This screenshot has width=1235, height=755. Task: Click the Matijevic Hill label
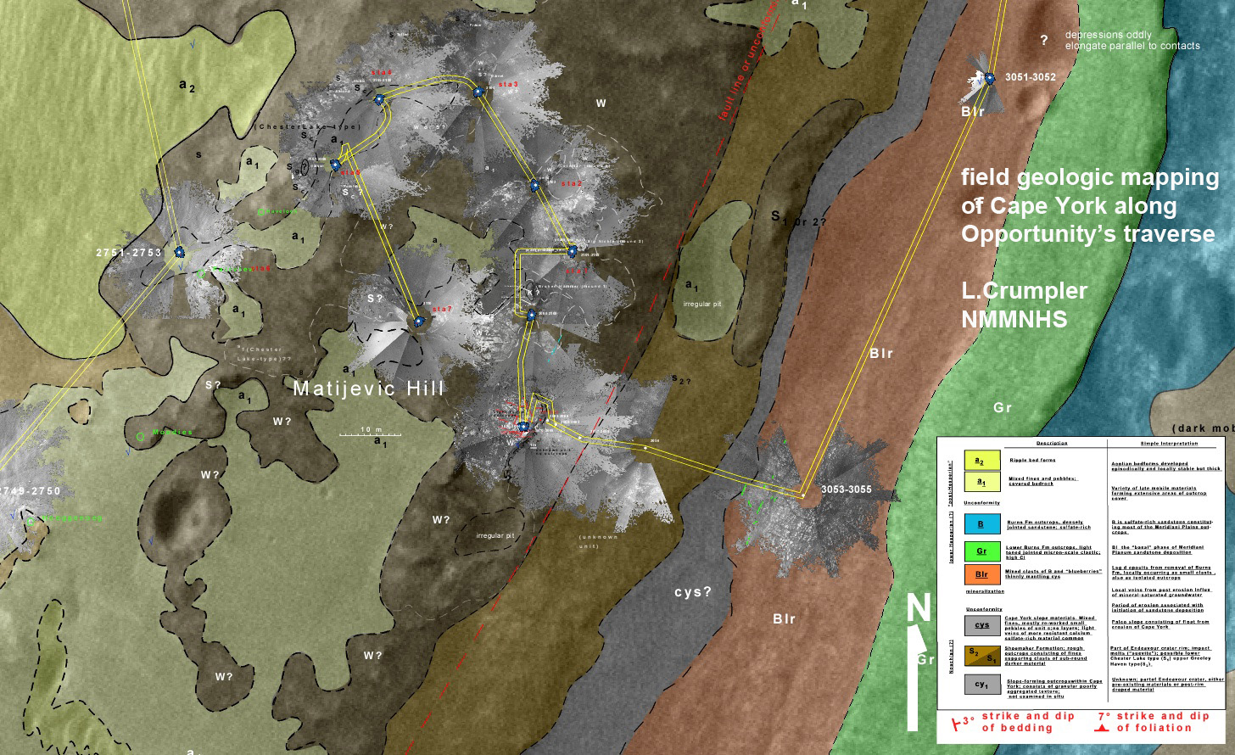(x=368, y=389)
